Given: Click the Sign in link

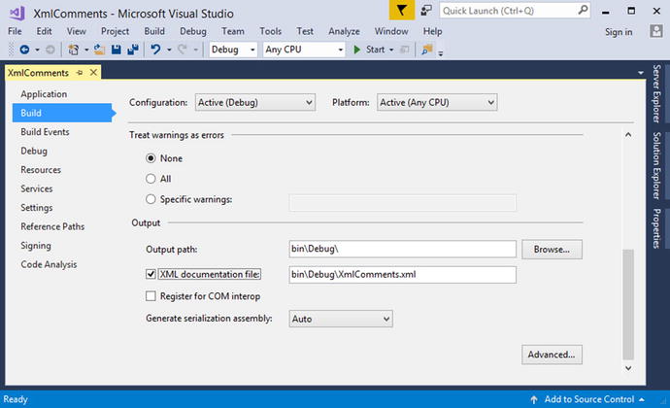Looking at the screenshot, I should coord(619,32).
